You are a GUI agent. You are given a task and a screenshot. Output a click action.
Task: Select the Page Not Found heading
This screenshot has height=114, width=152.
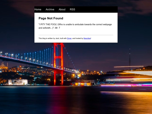51,18
